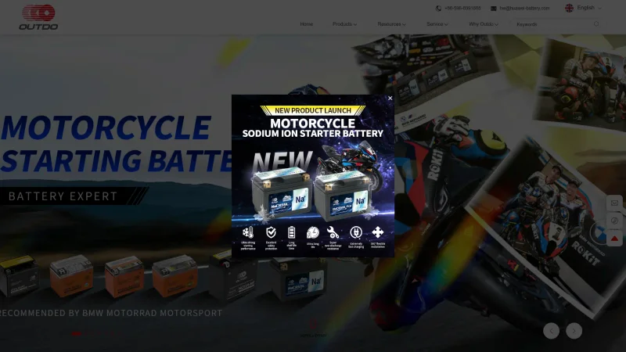Open the OUTDO logo homepage link
The width and height of the screenshot is (626, 352).
pyautogui.click(x=38, y=17)
